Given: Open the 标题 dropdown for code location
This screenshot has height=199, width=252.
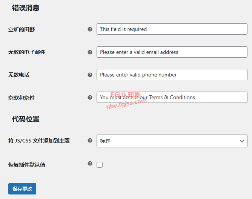Looking at the screenshot, I should coord(172,141).
